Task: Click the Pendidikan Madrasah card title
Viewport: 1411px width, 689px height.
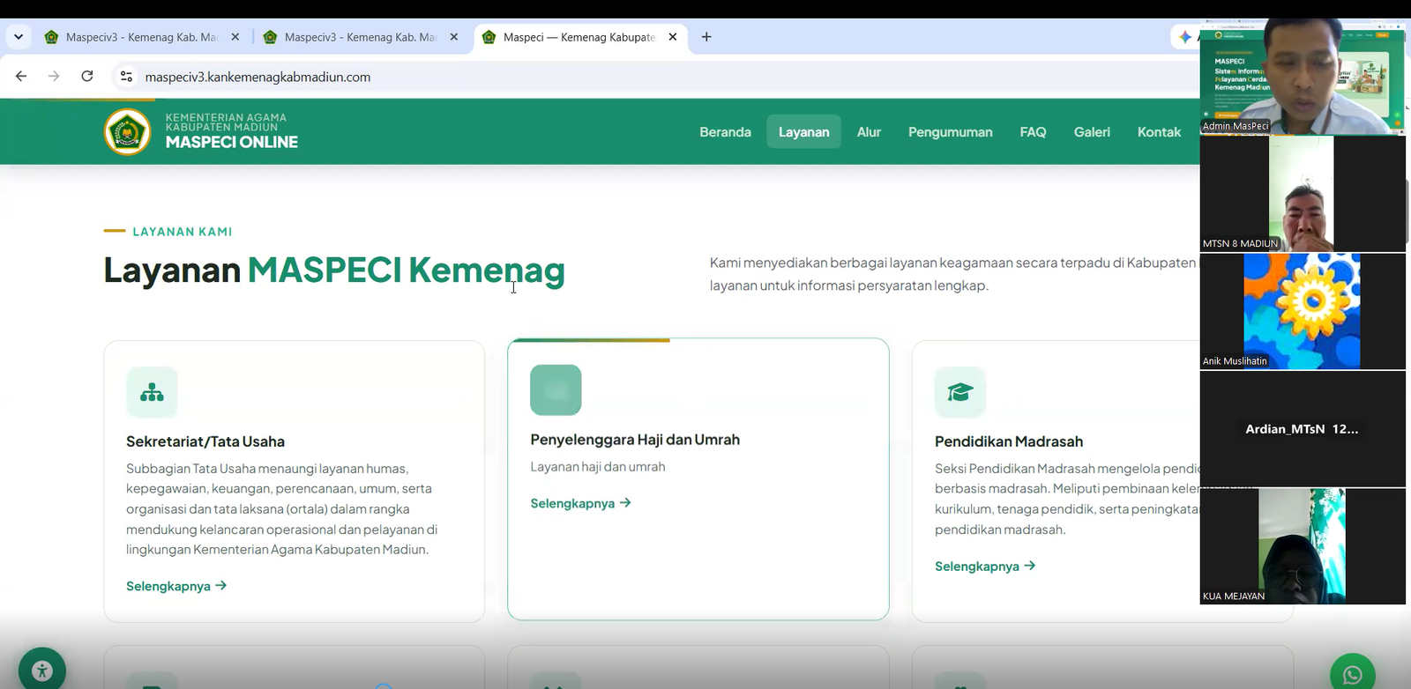Action: [x=1009, y=441]
